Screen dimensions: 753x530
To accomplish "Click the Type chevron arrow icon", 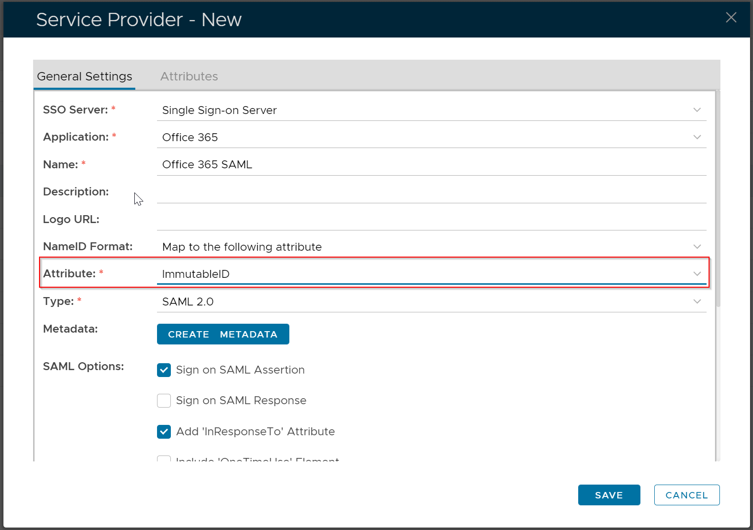I will (697, 302).
